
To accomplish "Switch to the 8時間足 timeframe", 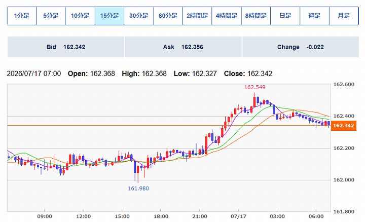I will point(256,16).
